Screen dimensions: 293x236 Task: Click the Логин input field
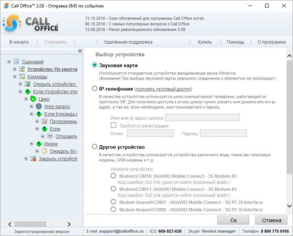(150, 133)
